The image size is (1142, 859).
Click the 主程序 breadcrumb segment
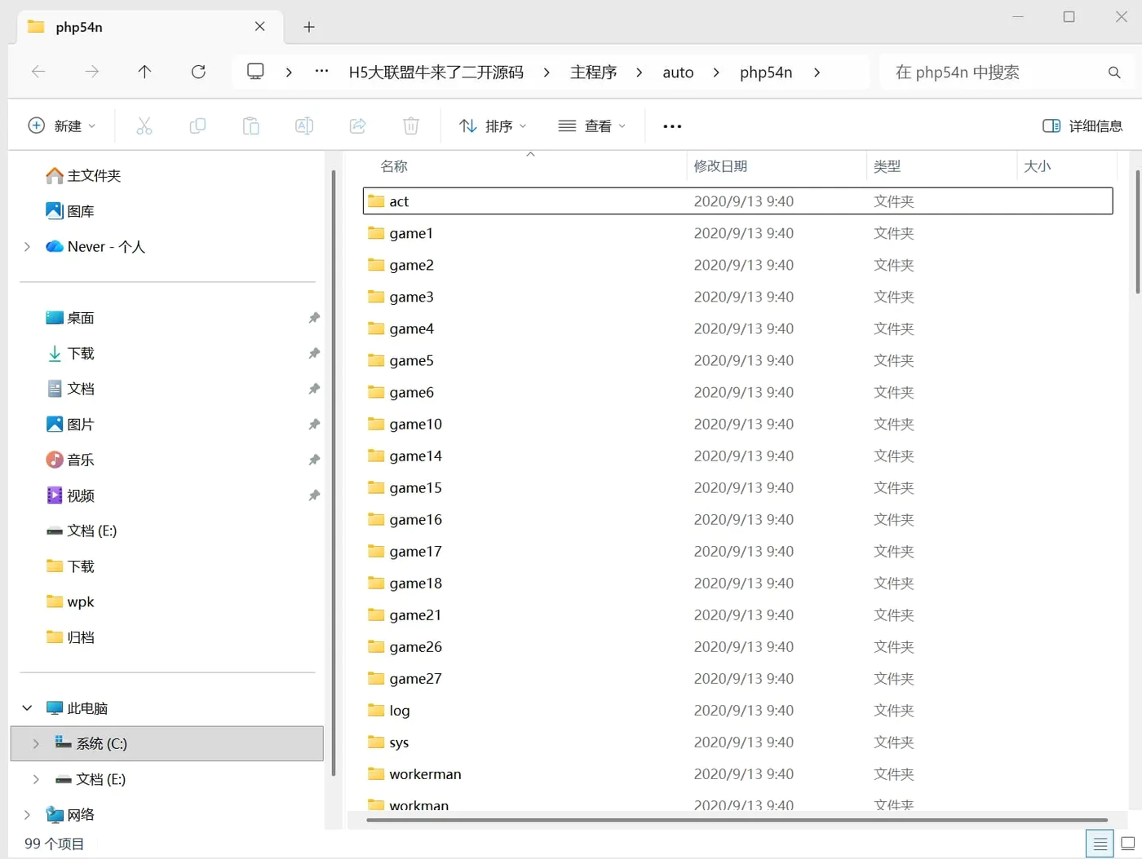tap(593, 72)
